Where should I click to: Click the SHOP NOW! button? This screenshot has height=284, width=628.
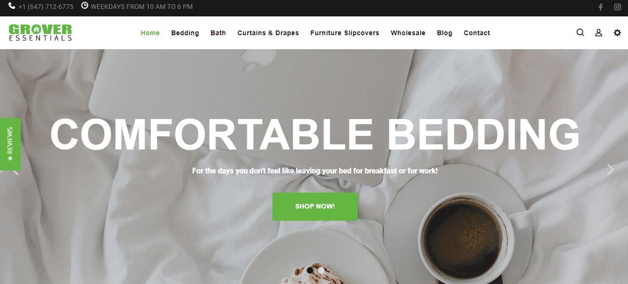(315, 206)
